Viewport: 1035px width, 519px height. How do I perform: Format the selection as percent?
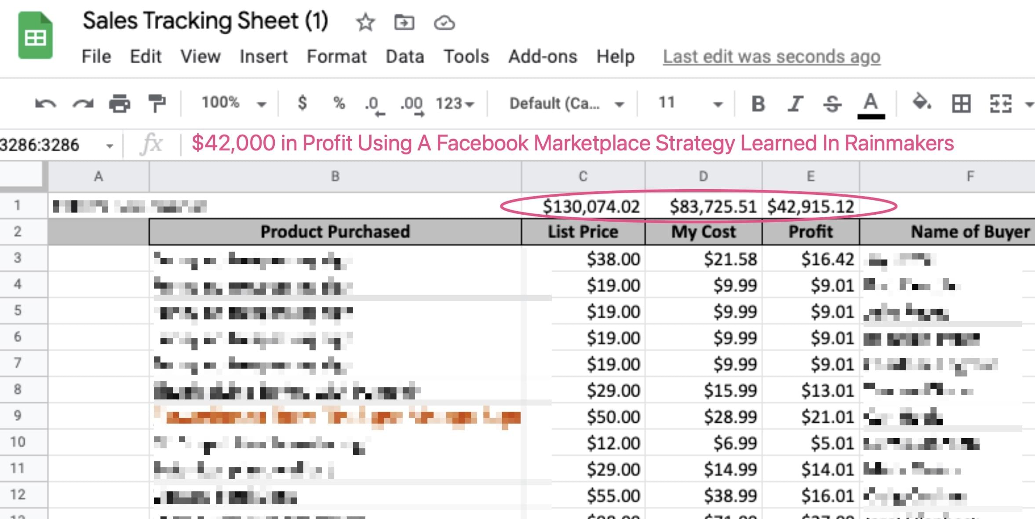pos(339,103)
